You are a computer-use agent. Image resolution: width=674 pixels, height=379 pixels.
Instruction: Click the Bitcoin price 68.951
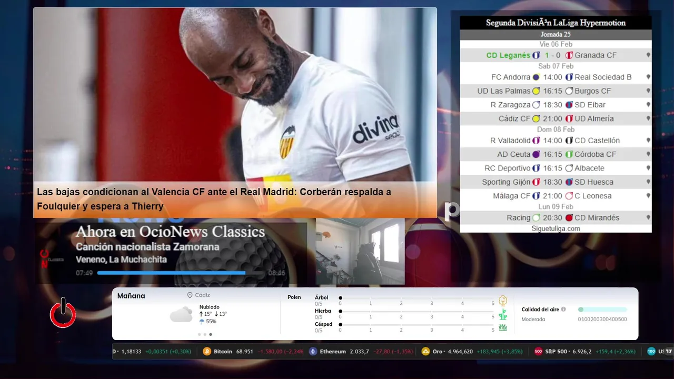coord(245,352)
